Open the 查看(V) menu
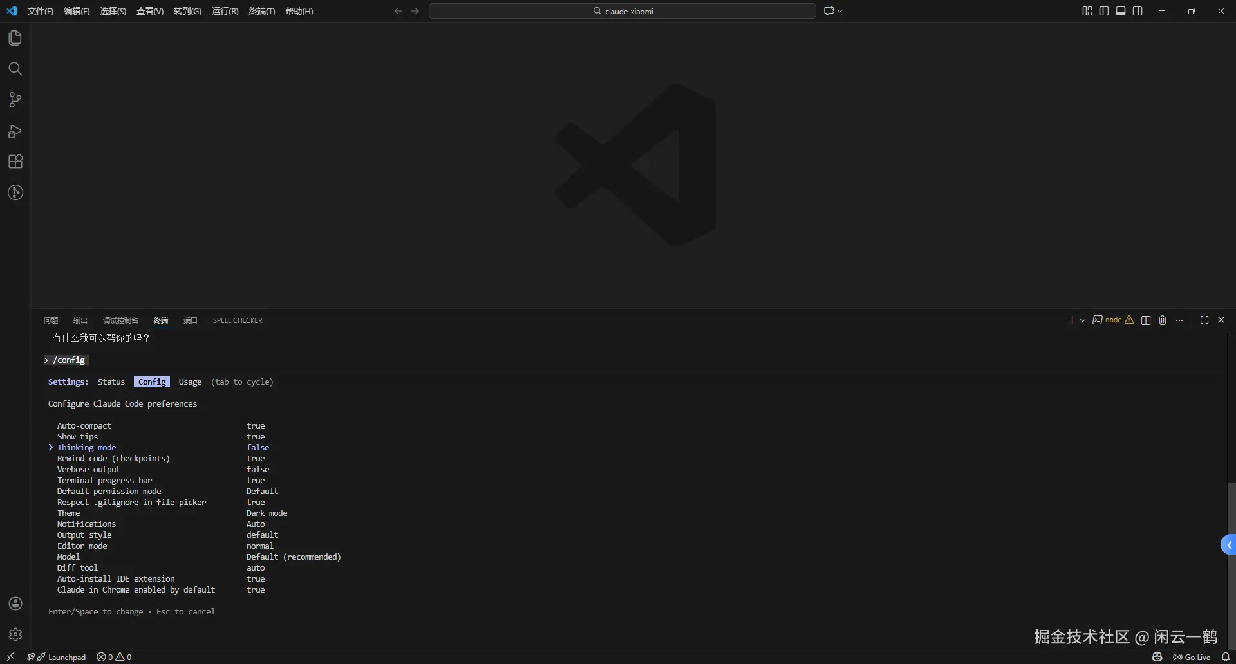This screenshot has height=664, width=1236. [x=150, y=11]
